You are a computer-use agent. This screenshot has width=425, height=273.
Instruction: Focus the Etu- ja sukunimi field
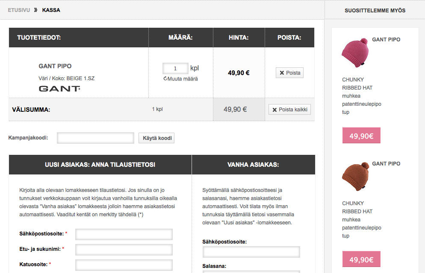(x=124, y=250)
